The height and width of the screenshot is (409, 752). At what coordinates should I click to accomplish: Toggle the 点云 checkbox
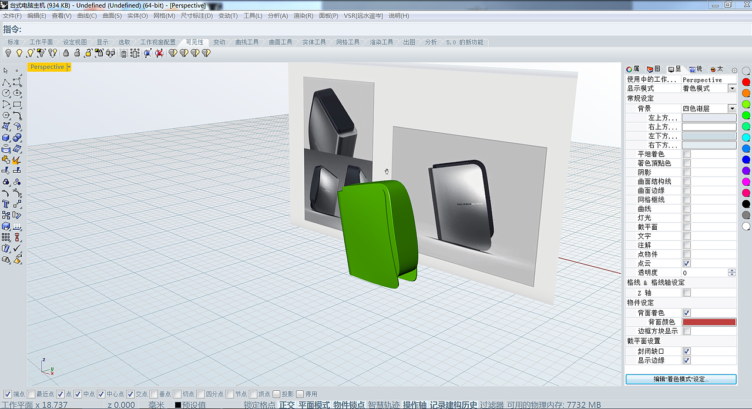pyautogui.click(x=687, y=263)
